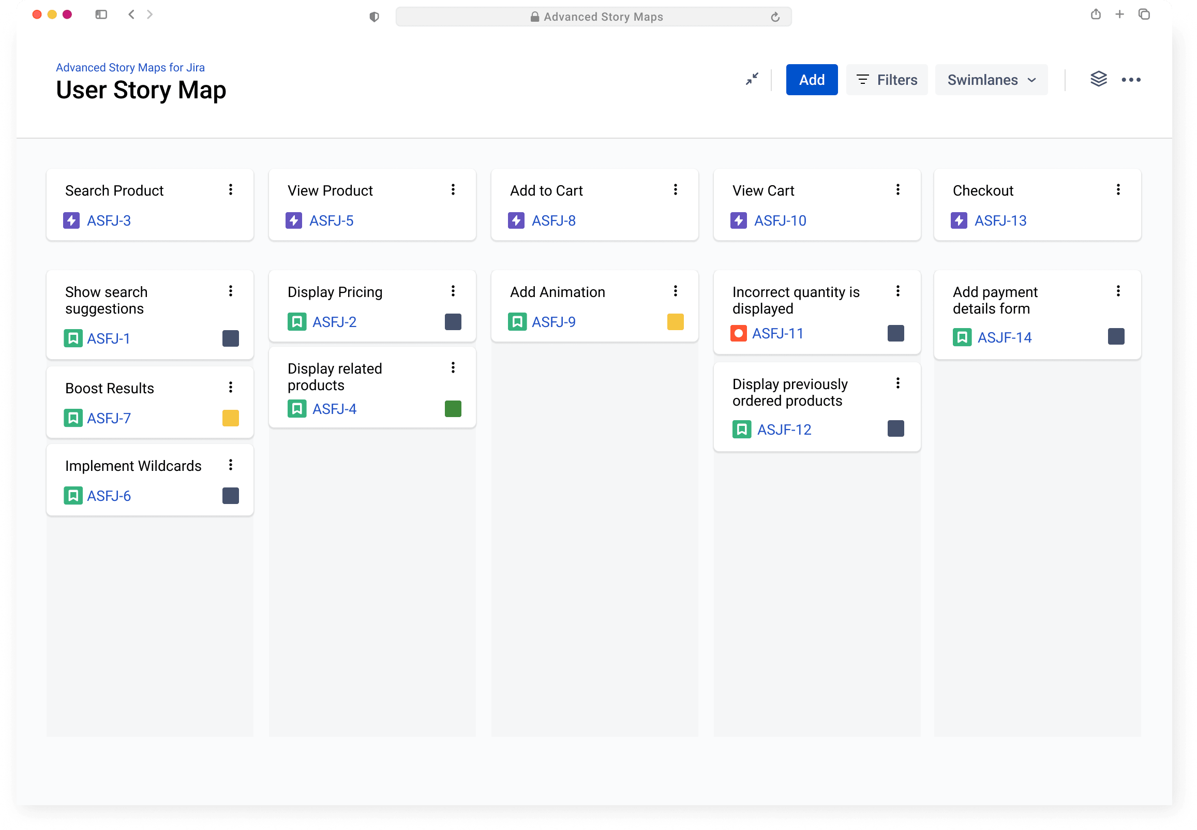This screenshot has width=1197, height=830.
Task: Click the collapse/shrink arrows icon
Action: click(x=752, y=79)
